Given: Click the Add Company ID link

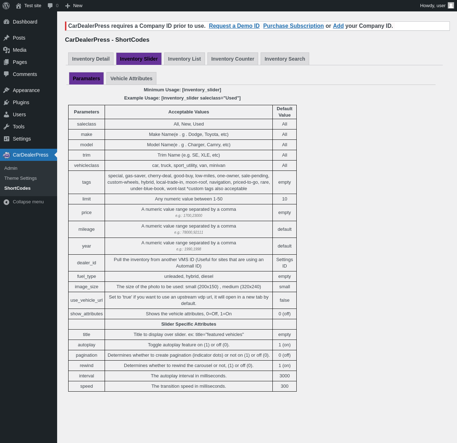Looking at the screenshot, I should tap(338, 26).
